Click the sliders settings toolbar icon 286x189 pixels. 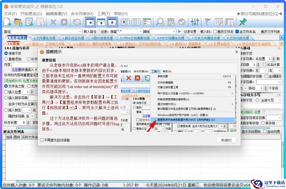click(x=195, y=22)
